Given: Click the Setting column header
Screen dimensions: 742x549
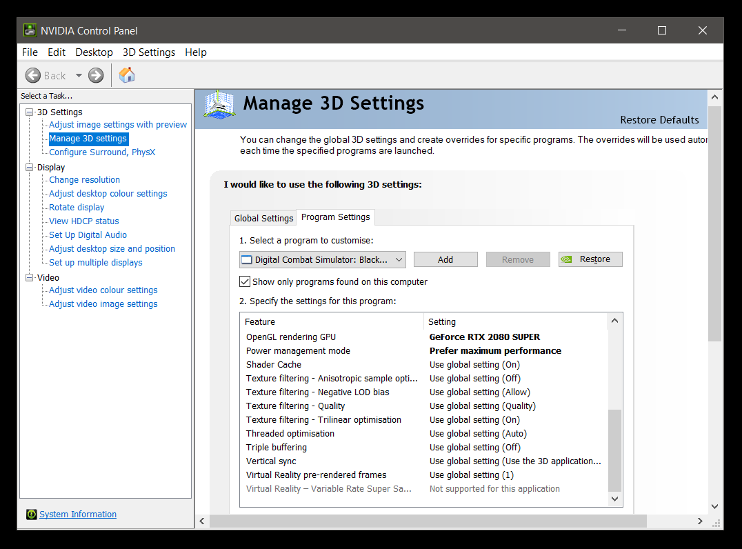Looking at the screenshot, I should coord(516,321).
